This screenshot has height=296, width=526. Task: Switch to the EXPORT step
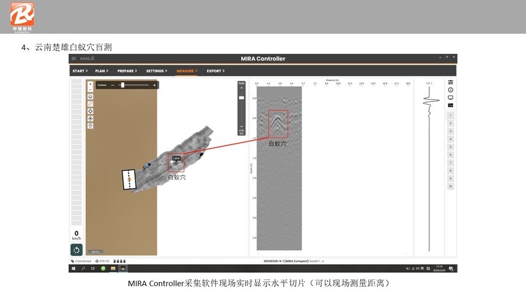pyautogui.click(x=215, y=71)
